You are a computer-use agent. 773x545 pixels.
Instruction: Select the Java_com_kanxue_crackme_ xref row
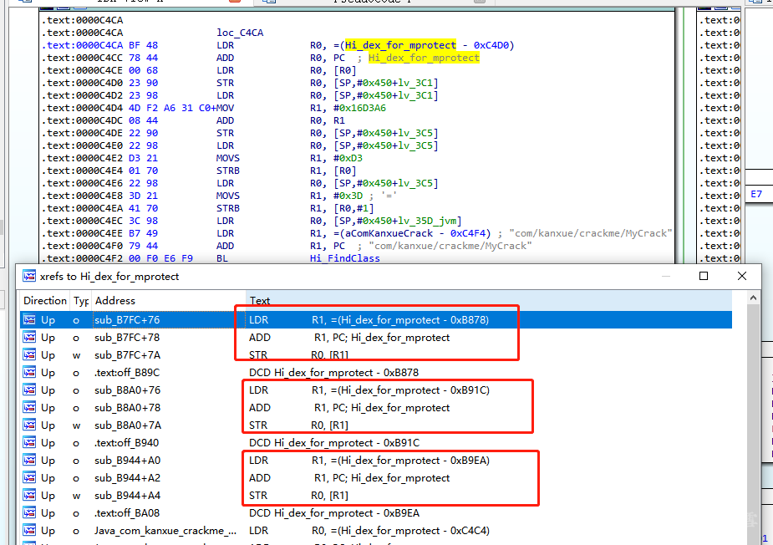point(376,531)
